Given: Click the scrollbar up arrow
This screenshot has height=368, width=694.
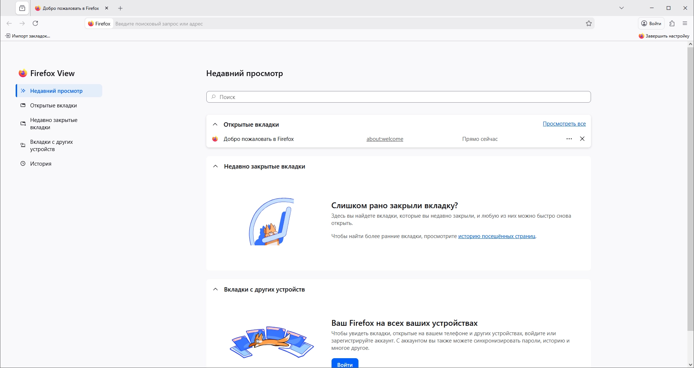Looking at the screenshot, I should 690,44.
